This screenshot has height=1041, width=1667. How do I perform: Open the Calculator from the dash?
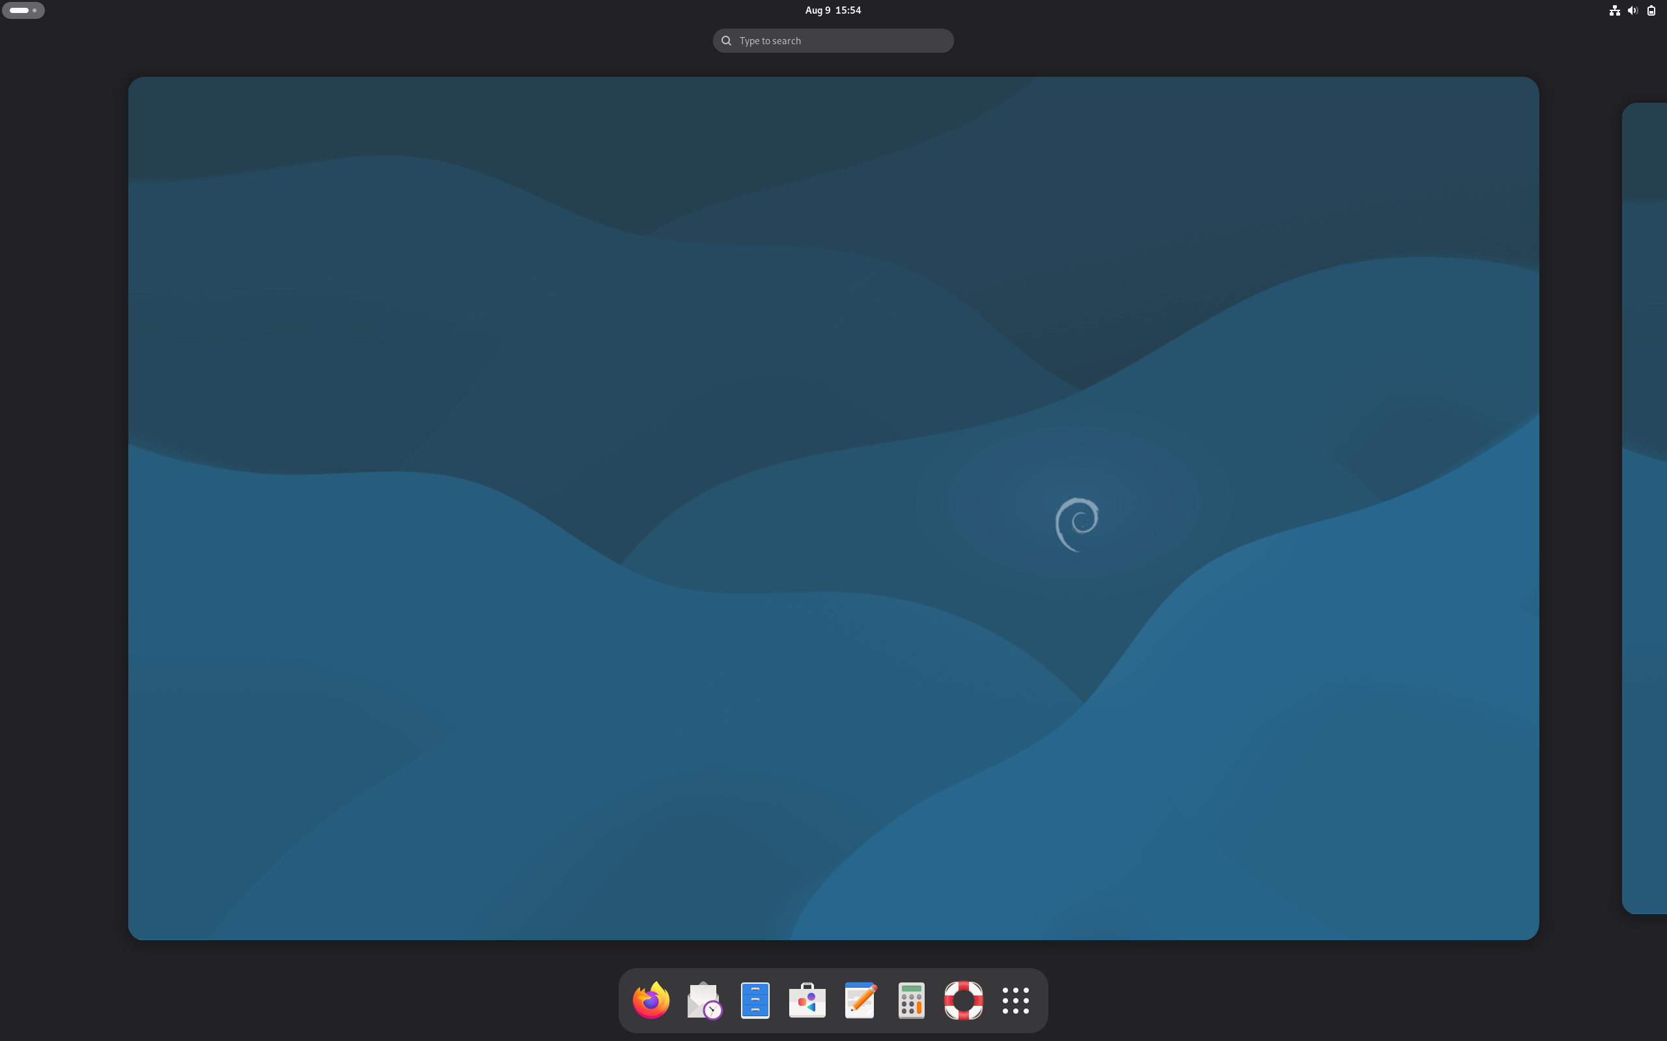click(910, 1000)
